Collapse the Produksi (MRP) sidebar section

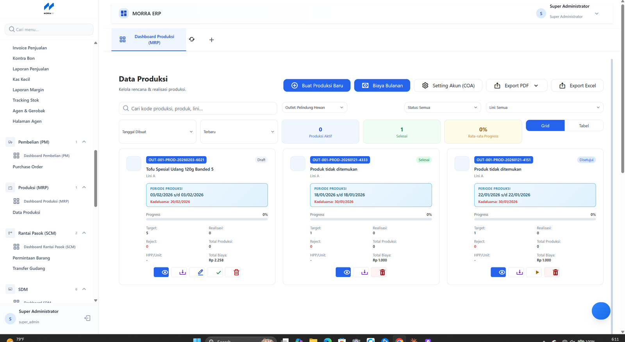pyautogui.click(x=84, y=187)
